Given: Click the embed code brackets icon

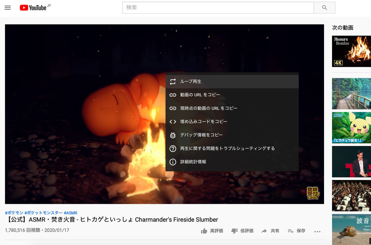Looking at the screenshot, I should pyautogui.click(x=173, y=122).
